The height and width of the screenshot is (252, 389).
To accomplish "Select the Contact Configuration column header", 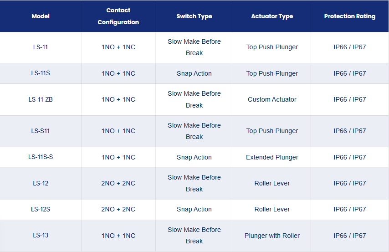I will [118, 16].
